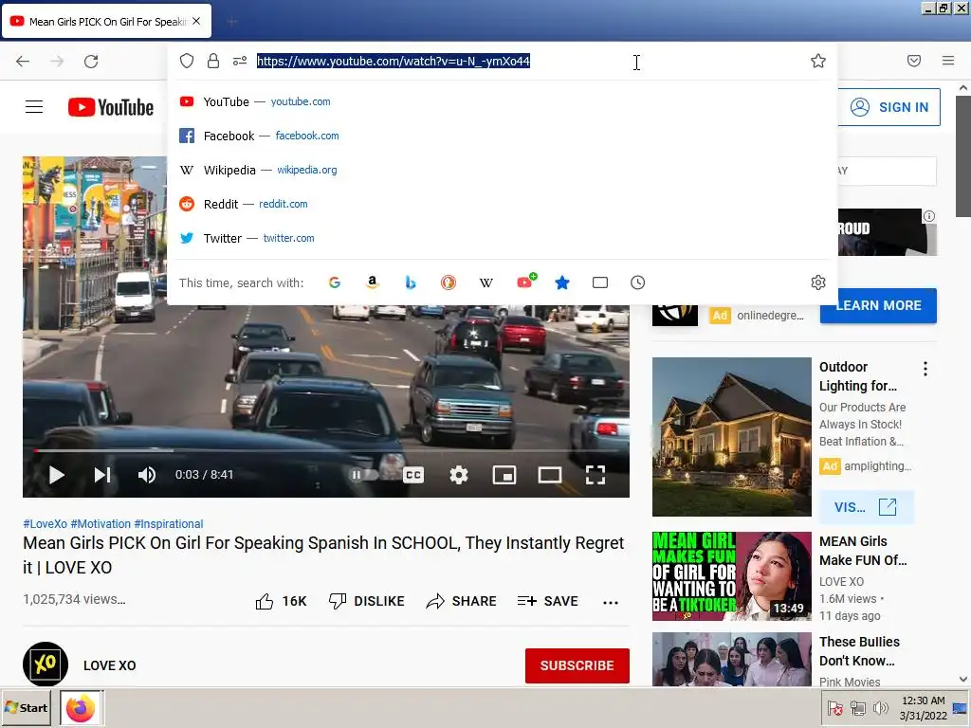Like the video with 16K thumbs up
Viewport: 971px width, 728px height.
click(281, 601)
